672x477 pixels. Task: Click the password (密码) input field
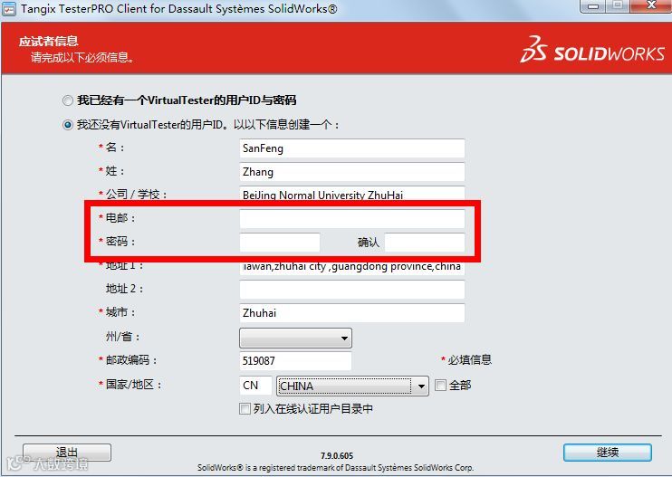(280, 243)
